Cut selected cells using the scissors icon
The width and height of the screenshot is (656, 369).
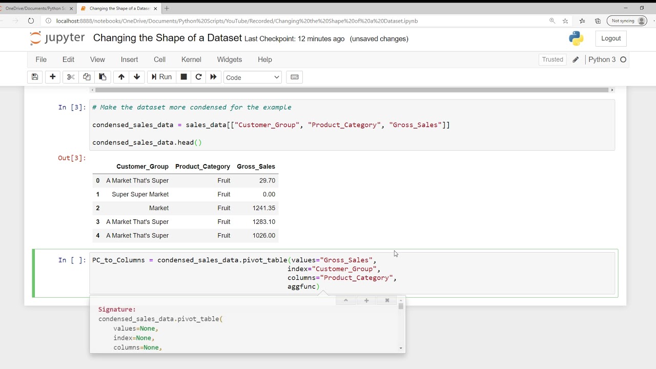click(71, 77)
